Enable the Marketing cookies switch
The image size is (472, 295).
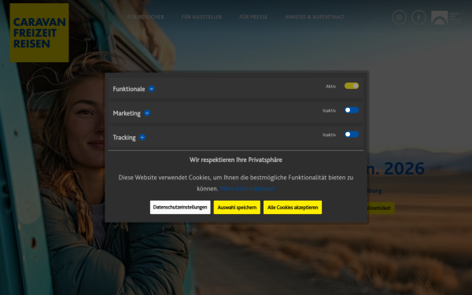[x=352, y=110]
